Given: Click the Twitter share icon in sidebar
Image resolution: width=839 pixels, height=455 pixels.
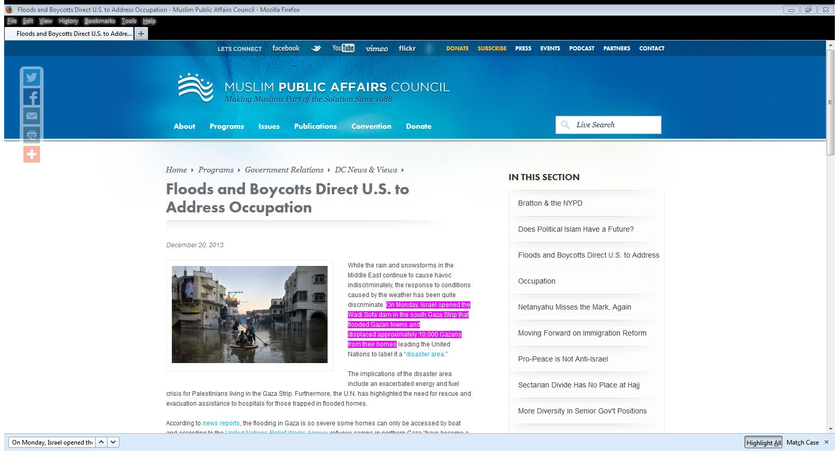Looking at the screenshot, I should (32, 77).
